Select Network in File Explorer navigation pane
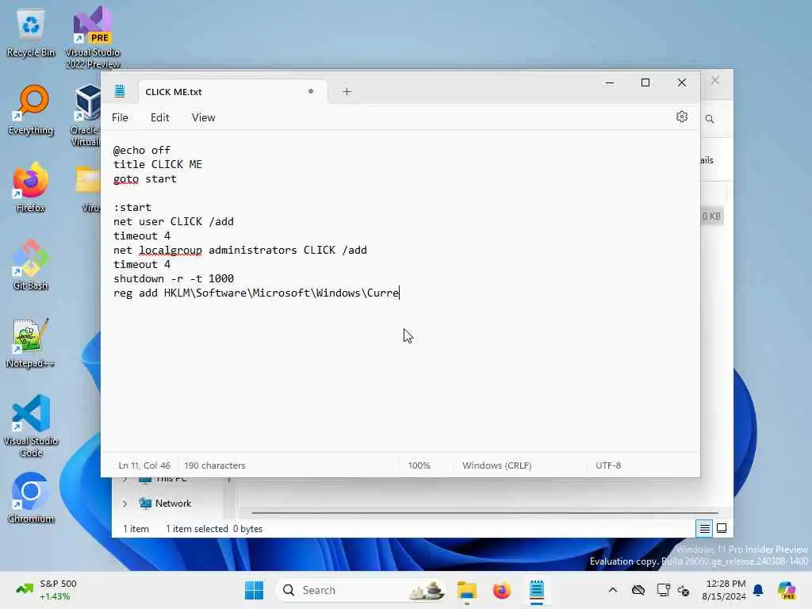 click(x=173, y=504)
